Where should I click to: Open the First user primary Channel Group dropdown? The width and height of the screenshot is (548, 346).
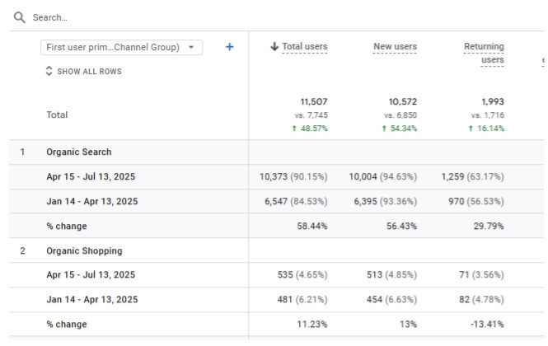pyautogui.click(x=121, y=48)
